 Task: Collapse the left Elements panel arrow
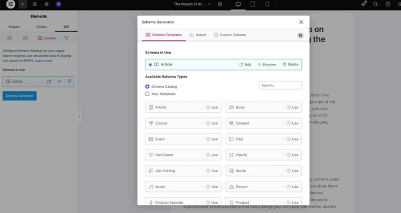point(79,116)
